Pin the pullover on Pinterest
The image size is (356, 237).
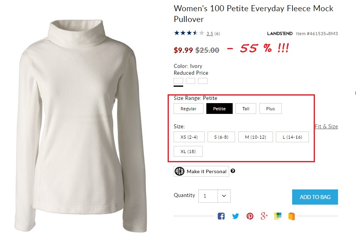(250, 216)
